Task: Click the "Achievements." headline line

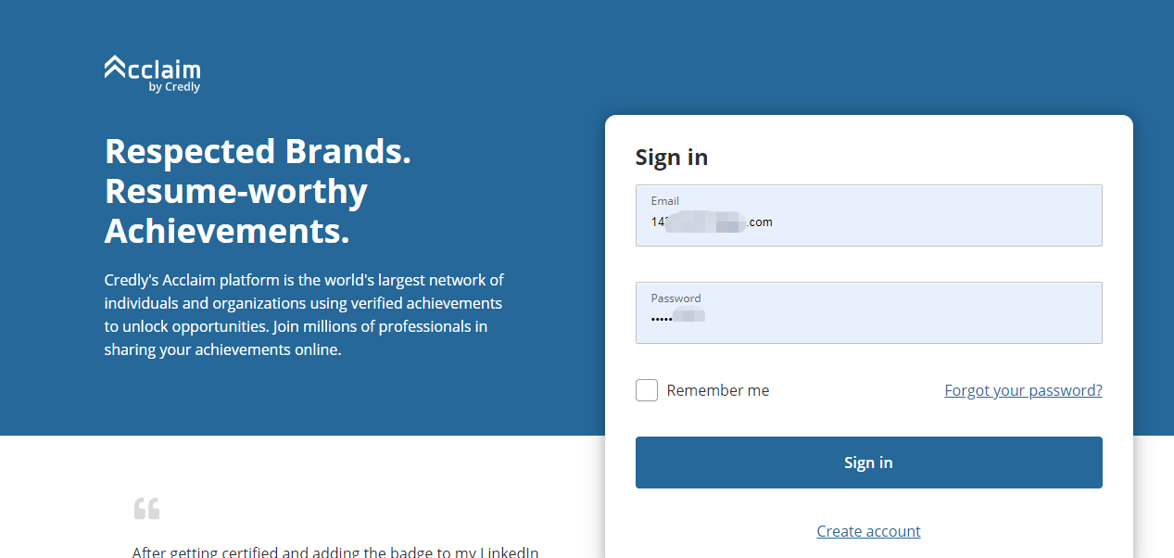Action: (227, 231)
